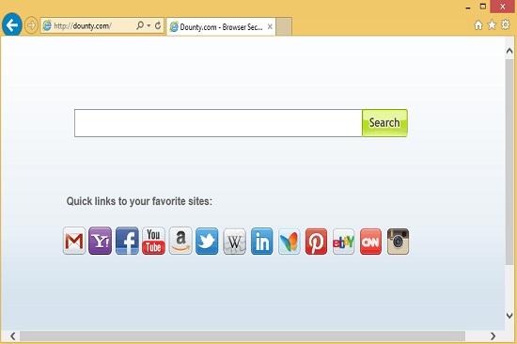The height and width of the screenshot is (344, 517).
Task: Refresh the page with the reload icon
Action: click(x=158, y=25)
